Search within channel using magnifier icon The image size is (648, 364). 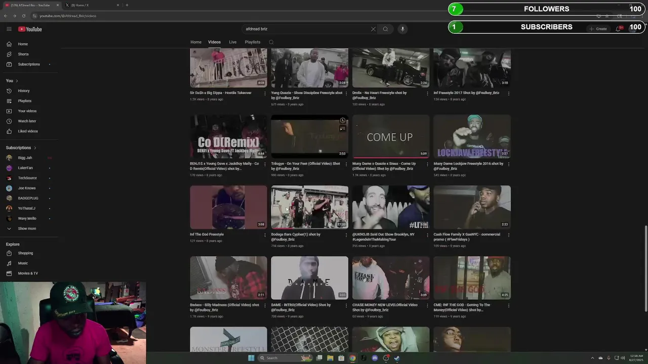(x=271, y=42)
